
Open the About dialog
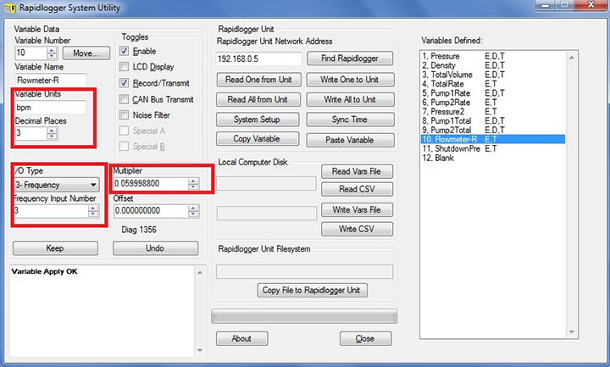[x=241, y=338]
